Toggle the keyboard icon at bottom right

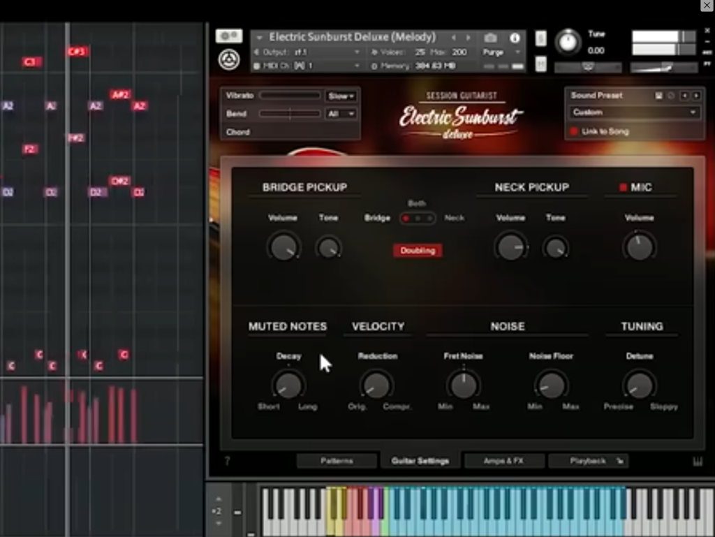pyautogui.click(x=698, y=462)
